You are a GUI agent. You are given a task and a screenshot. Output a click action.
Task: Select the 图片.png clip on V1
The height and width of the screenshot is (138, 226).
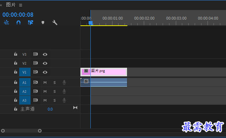[104, 72]
